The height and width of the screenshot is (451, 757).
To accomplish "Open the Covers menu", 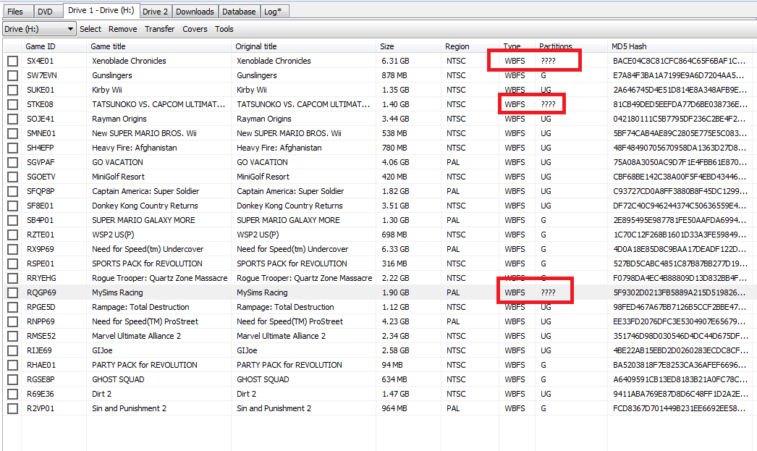I will (195, 29).
